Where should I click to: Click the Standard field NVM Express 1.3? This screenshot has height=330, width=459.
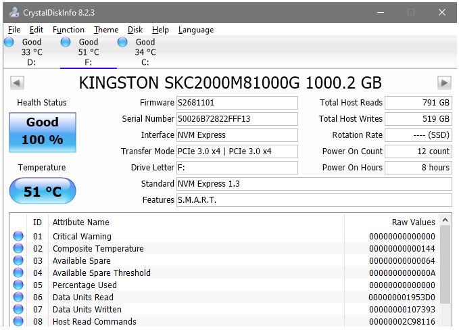tap(314, 184)
